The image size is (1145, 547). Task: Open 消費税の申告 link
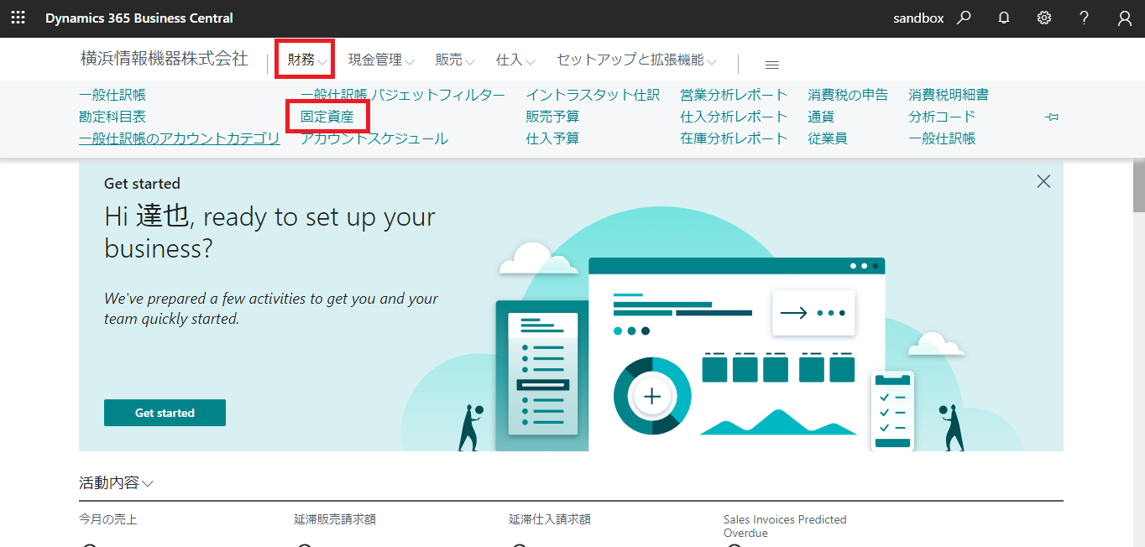848,95
